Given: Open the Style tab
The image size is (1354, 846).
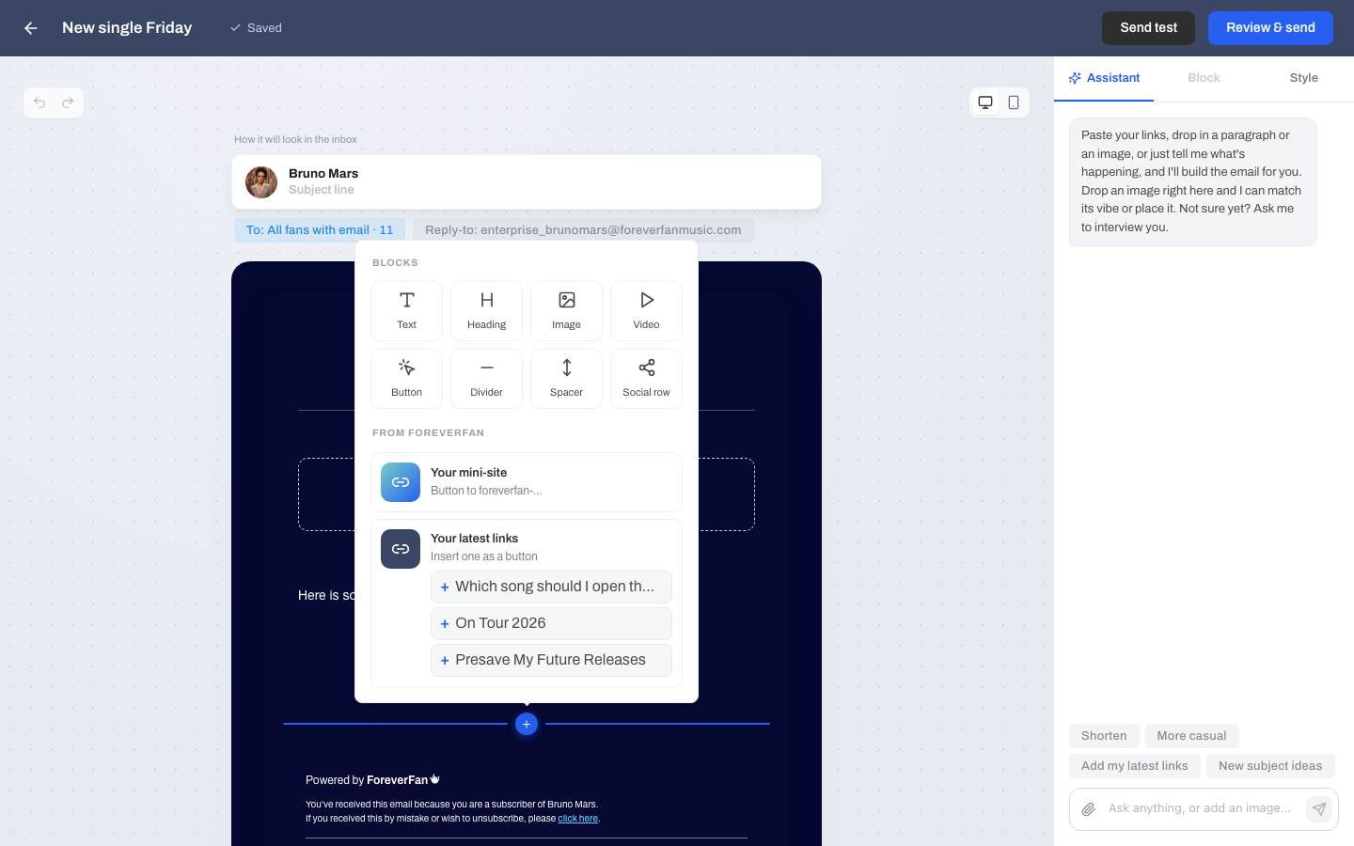Looking at the screenshot, I should (x=1303, y=78).
